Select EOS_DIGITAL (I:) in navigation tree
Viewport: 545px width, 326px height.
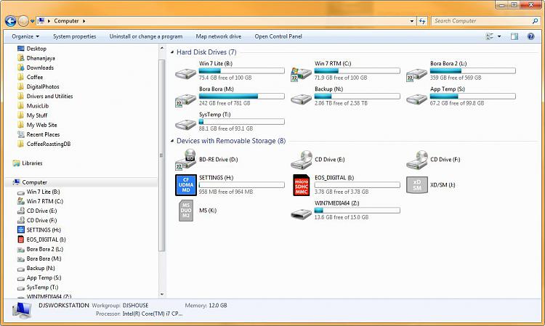(47, 240)
